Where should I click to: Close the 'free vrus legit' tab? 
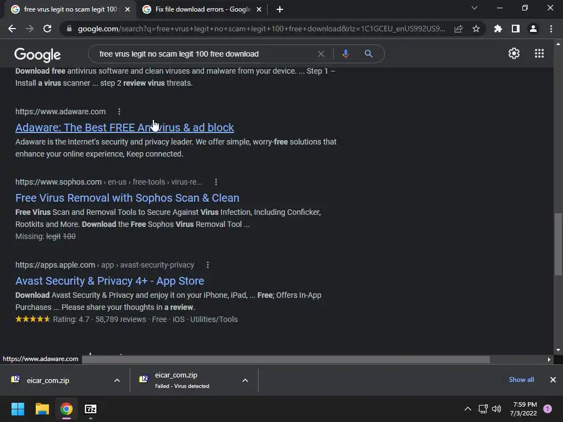[x=128, y=9]
